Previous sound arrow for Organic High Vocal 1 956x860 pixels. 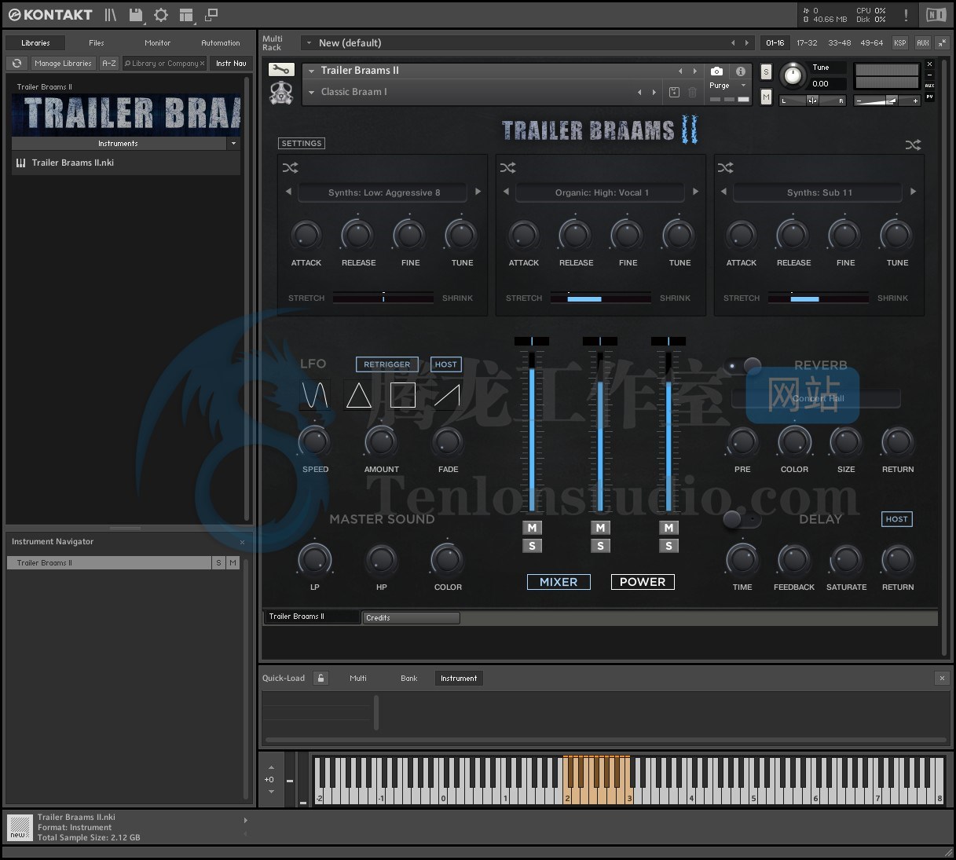click(506, 192)
